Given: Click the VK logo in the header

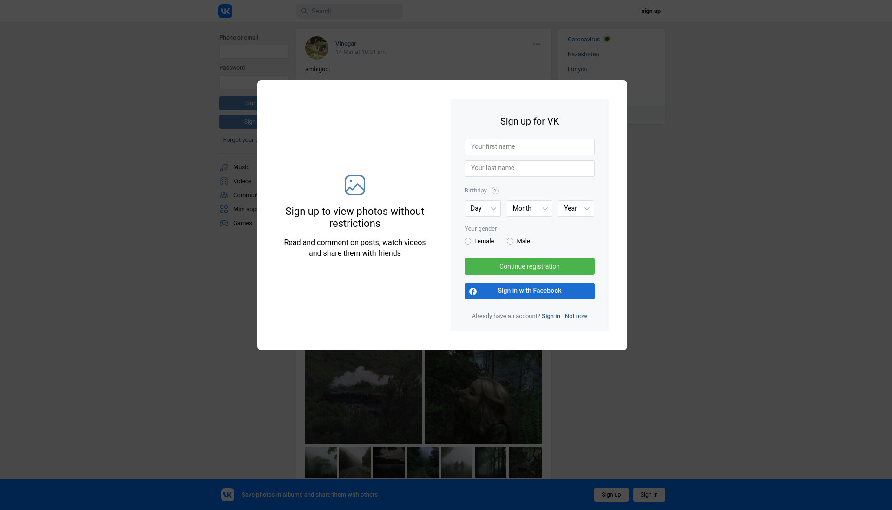Looking at the screenshot, I should tap(225, 11).
